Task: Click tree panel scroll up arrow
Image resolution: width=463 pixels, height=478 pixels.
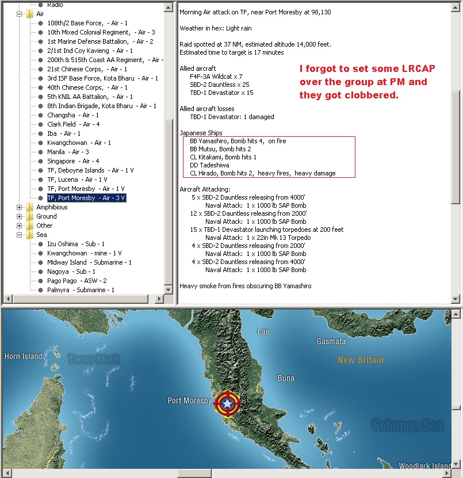Action: [x=169, y=7]
